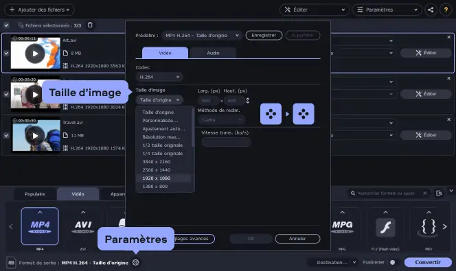Open the Destination... dropdown

pyautogui.click(x=332, y=262)
